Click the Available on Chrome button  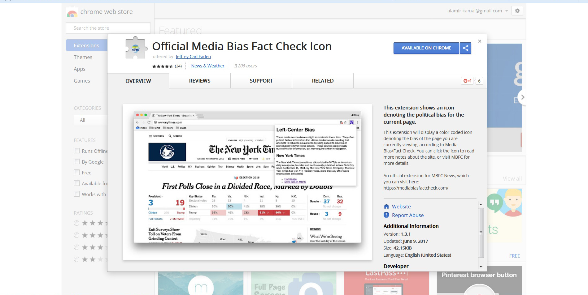[426, 48]
